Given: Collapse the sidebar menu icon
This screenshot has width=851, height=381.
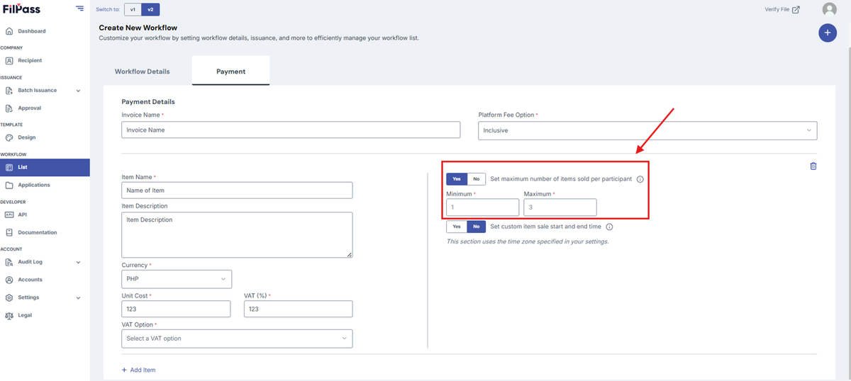Looking at the screenshot, I should tap(79, 8).
